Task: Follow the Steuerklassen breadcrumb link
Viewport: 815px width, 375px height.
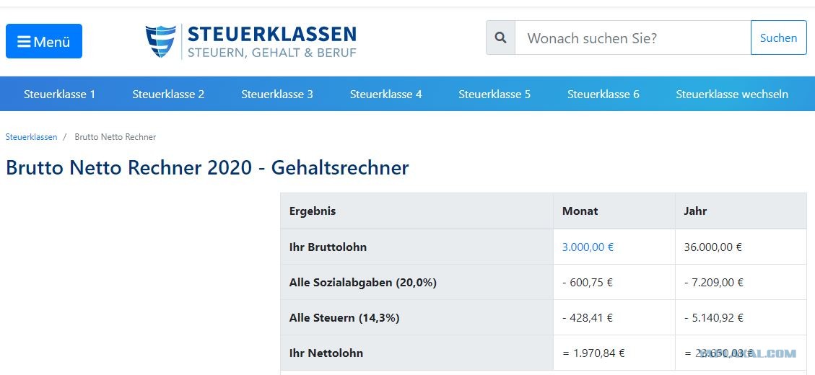Action: (x=31, y=137)
